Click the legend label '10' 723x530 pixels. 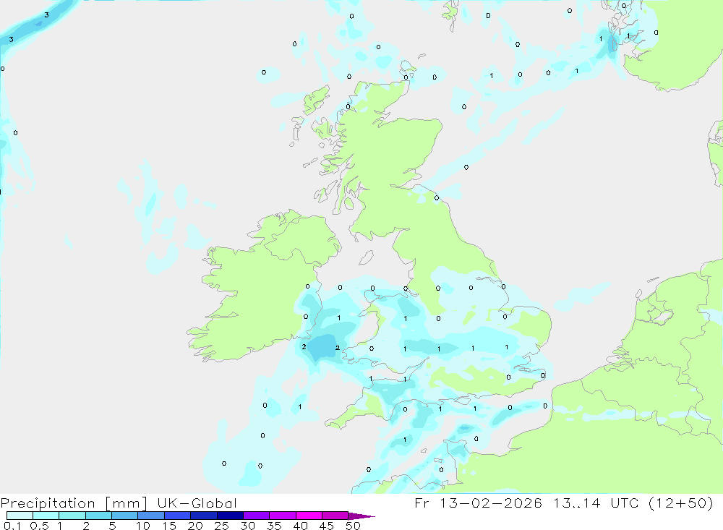click(x=143, y=526)
